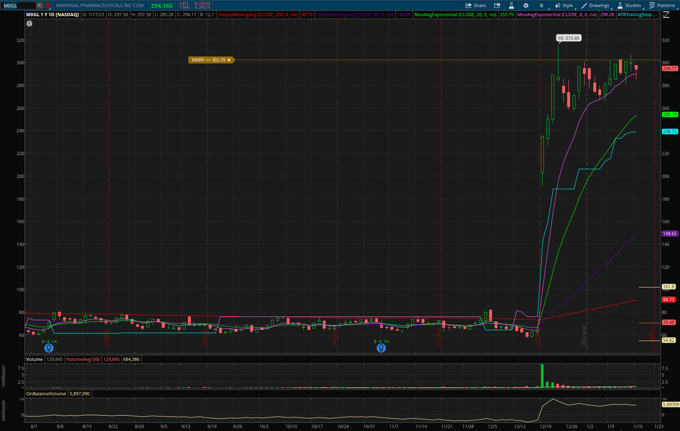Click the 294.17 last price axis tag
680x431 pixels.
(x=670, y=69)
